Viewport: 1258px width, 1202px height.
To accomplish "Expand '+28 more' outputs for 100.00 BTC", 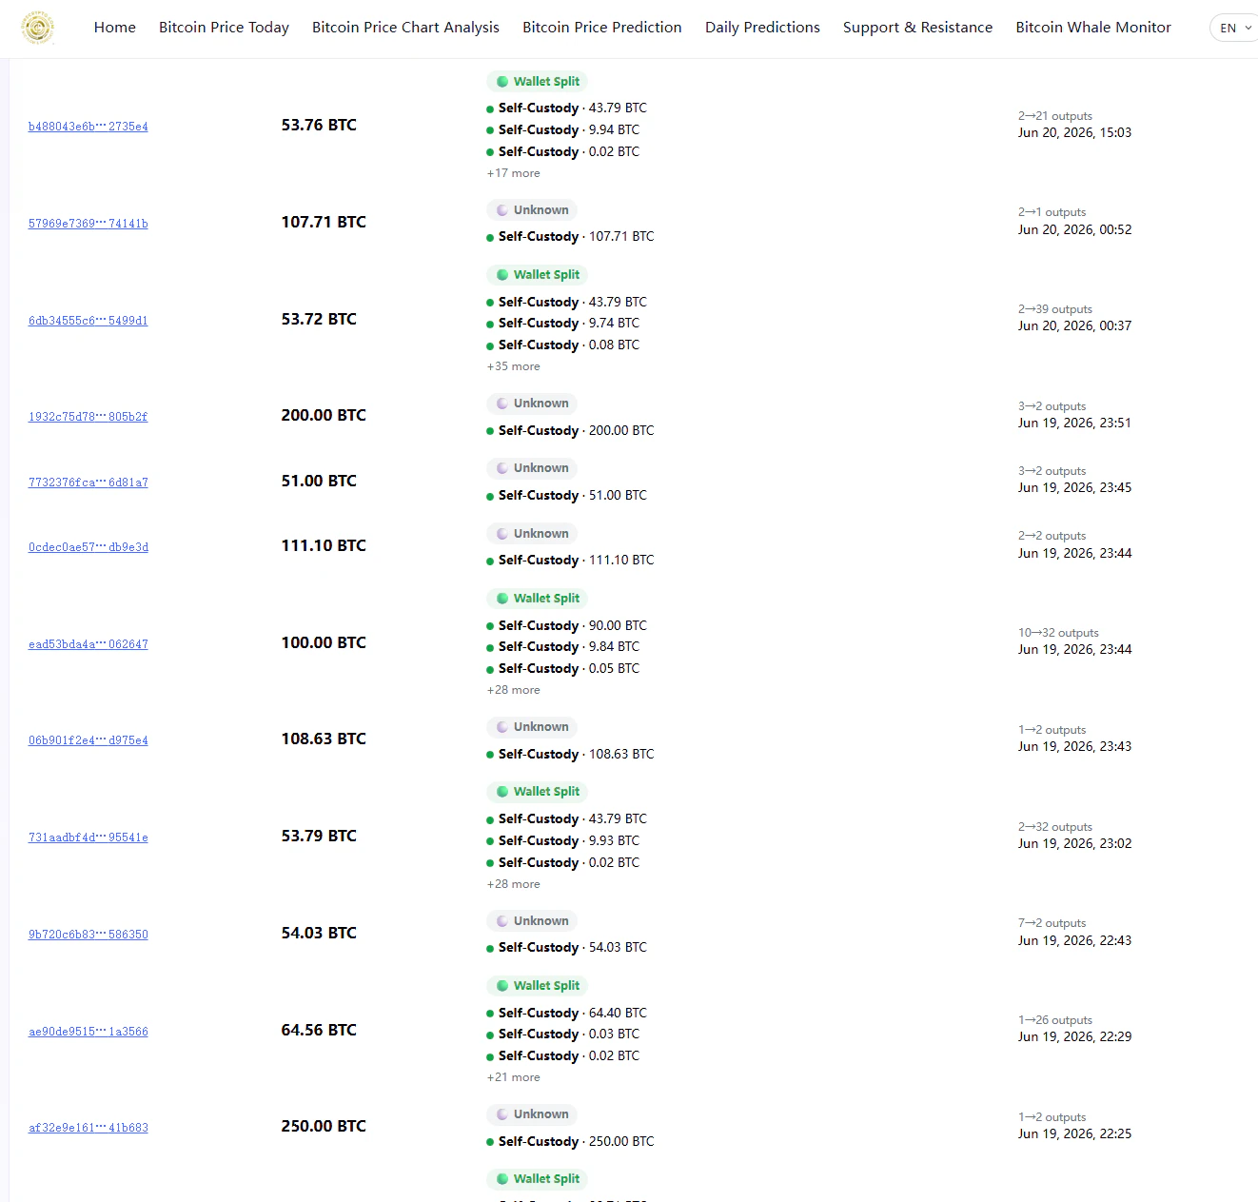I will pos(514,690).
